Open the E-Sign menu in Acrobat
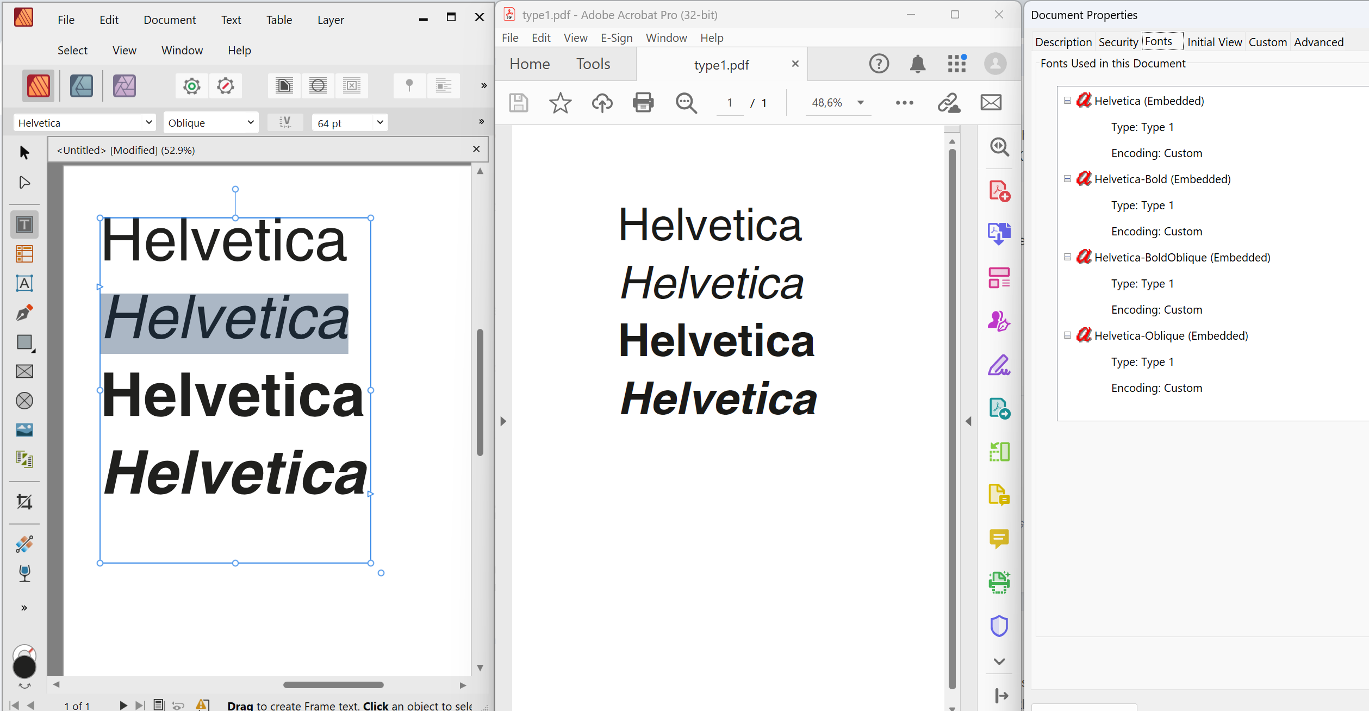The height and width of the screenshot is (711, 1369). [617, 38]
